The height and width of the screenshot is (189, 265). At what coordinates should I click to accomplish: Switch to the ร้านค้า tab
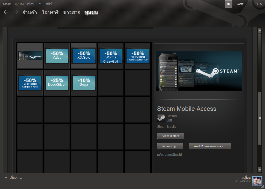(30, 12)
